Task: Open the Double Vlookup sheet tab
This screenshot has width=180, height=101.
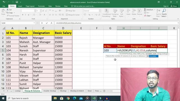Action: 50,91
